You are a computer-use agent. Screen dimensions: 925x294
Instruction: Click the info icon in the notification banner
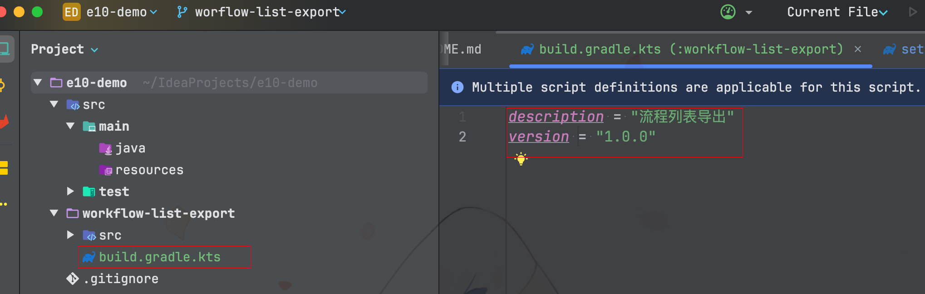tap(458, 87)
